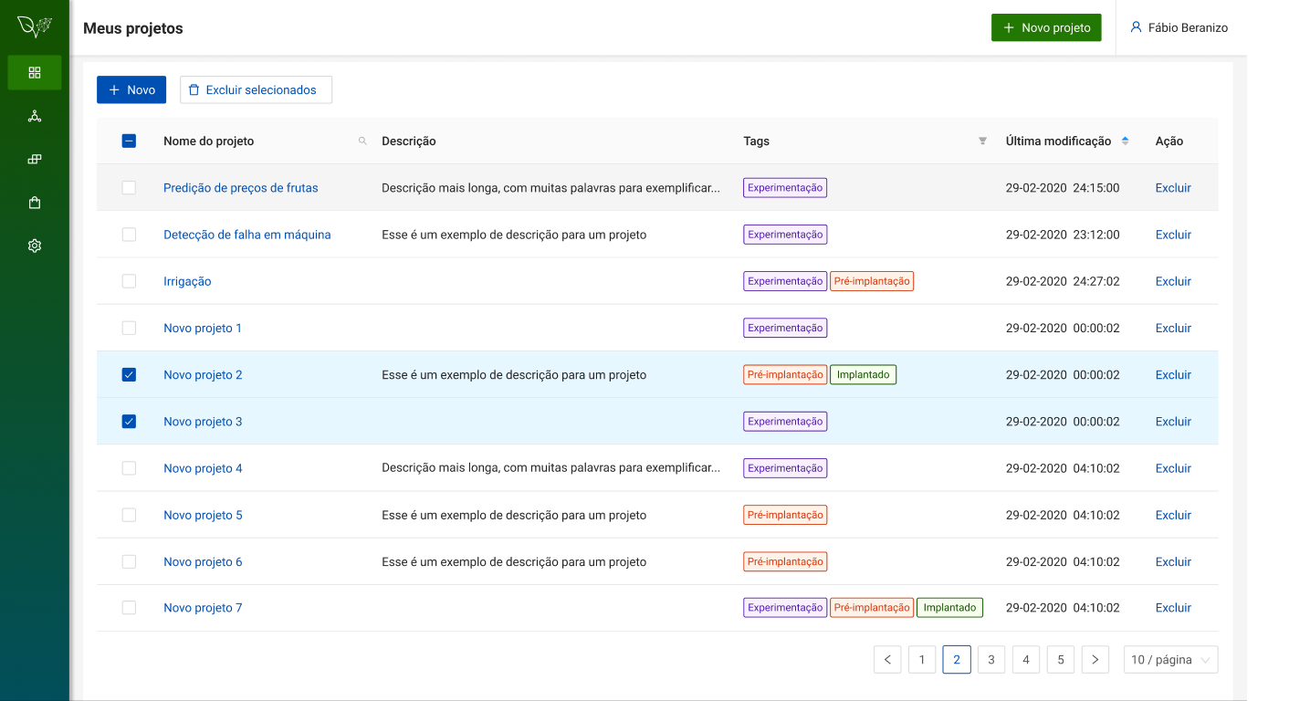Open the 10 / página dropdown
Viewport: 1310px width, 701px height.
[x=1170, y=659]
